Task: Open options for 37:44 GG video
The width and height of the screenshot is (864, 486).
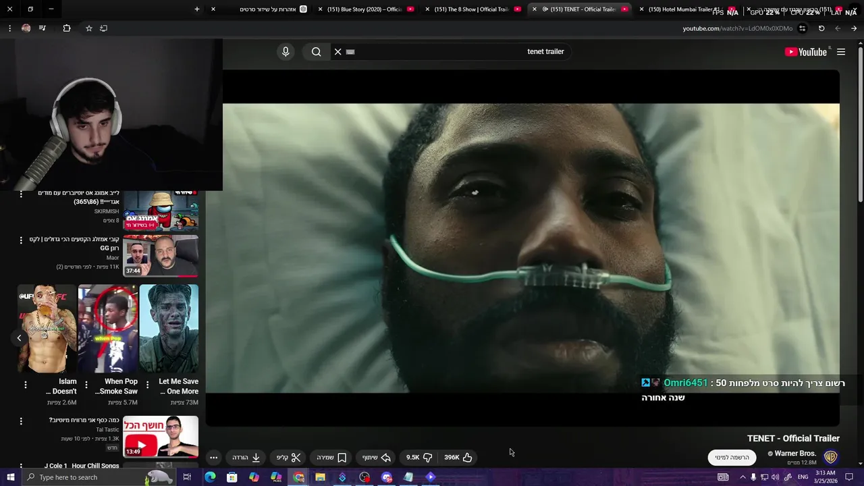Action: [x=21, y=240]
